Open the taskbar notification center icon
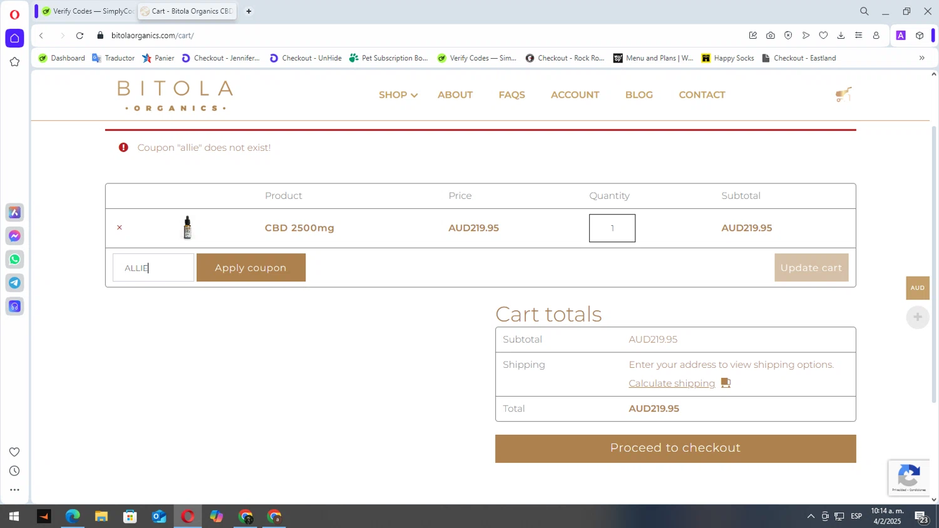 (x=921, y=517)
